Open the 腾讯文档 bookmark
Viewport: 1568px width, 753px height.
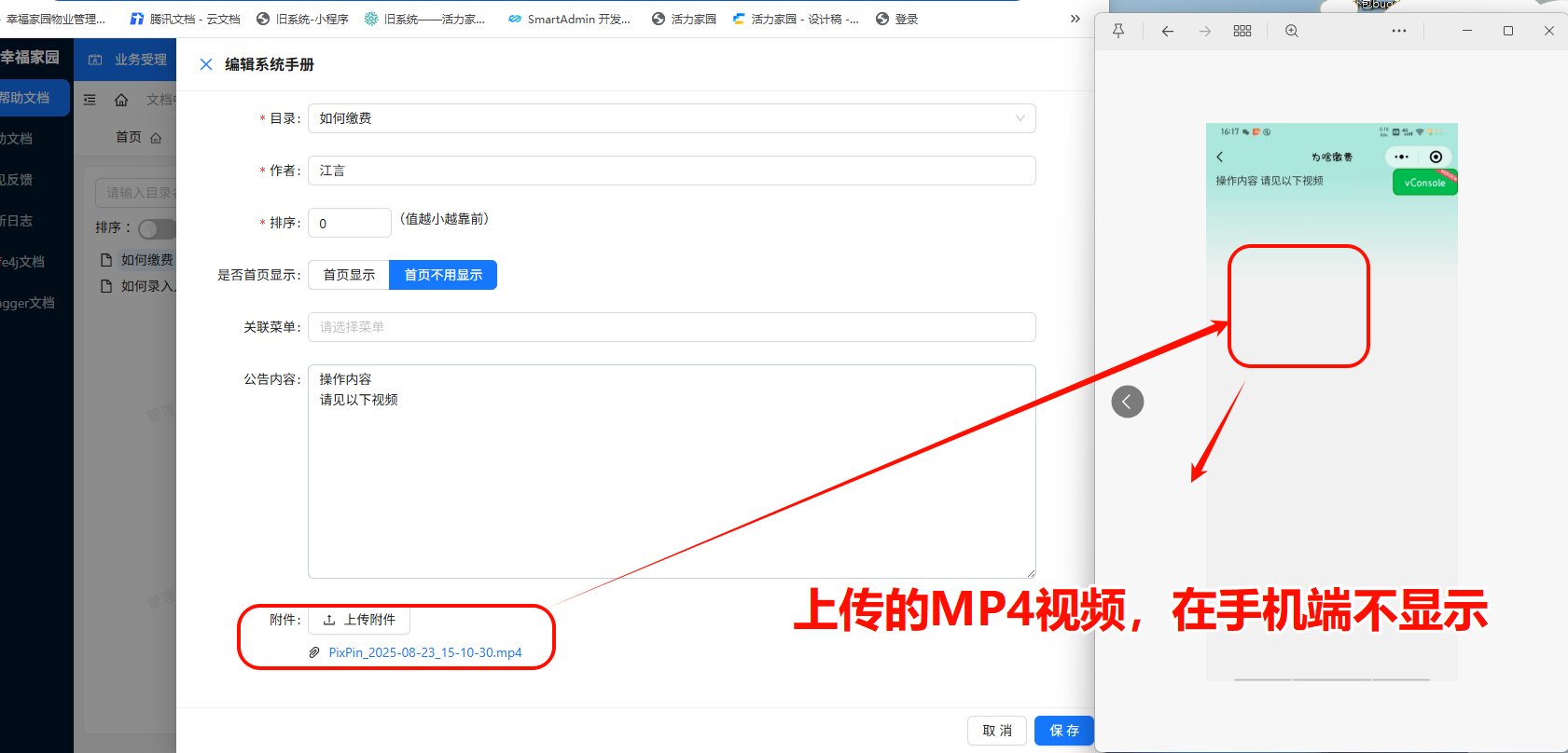click(185, 19)
